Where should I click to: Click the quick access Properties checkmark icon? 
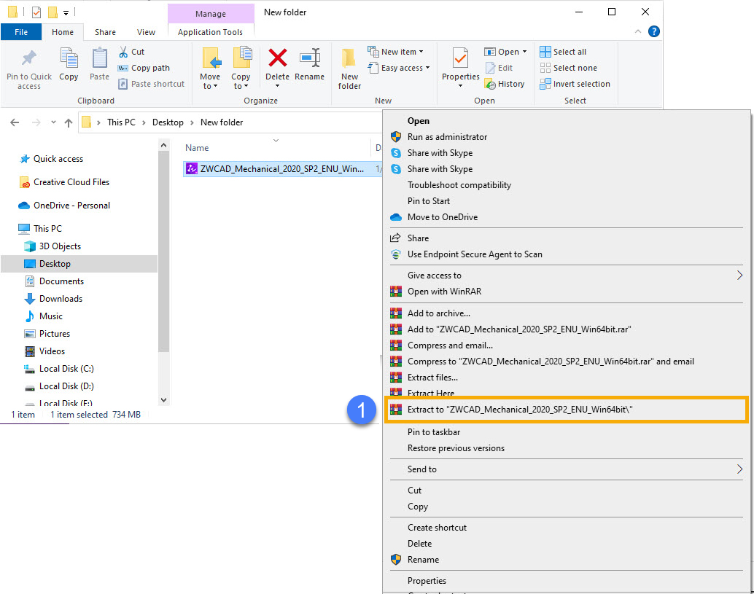36,12
